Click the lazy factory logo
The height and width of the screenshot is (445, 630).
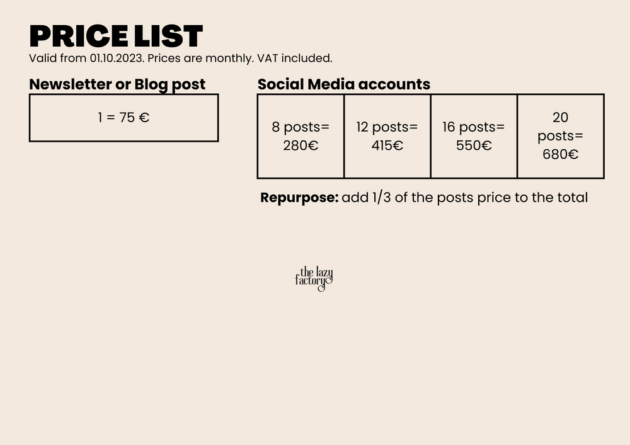pos(314,279)
